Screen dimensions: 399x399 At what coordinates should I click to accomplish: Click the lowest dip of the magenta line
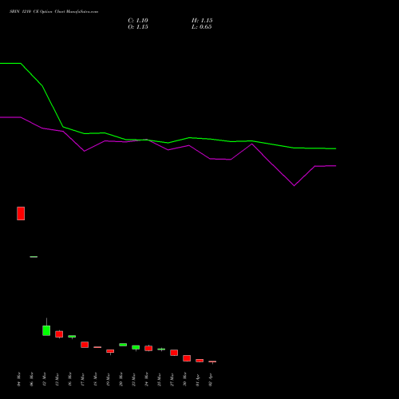click(x=294, y=185)
